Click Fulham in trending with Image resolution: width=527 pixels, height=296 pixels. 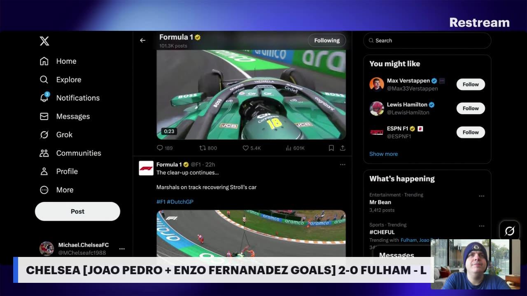pyautogui.click(x=408, y=240)
